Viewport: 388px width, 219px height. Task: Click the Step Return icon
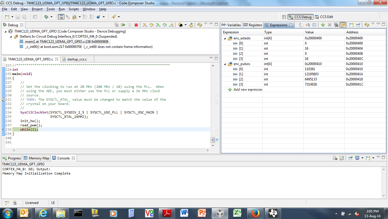click(171, 25)
